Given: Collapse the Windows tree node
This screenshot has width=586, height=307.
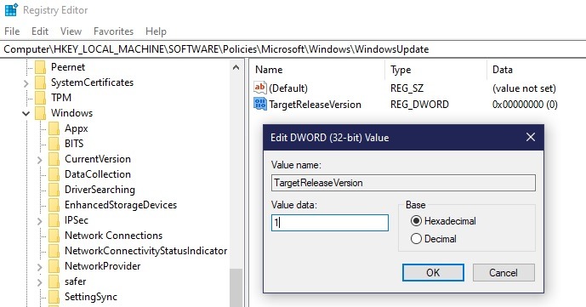Looking at the screenshot, I should [26, 113].
